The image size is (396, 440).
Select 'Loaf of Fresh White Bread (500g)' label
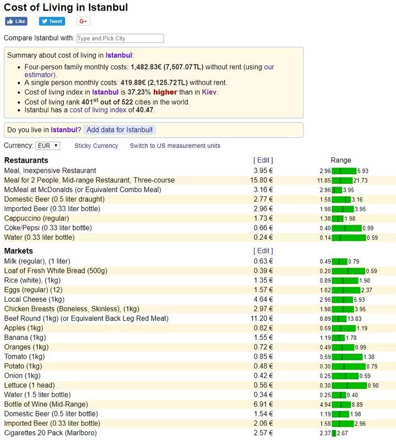(56, 271)
